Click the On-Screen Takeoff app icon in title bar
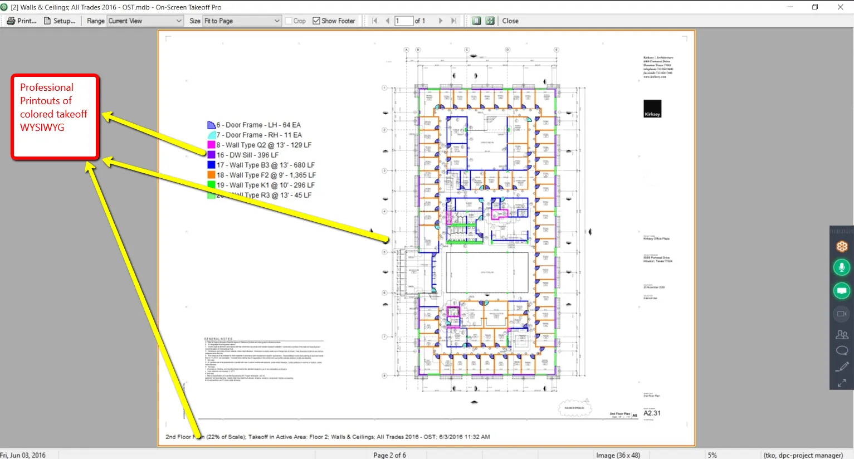 5,7
